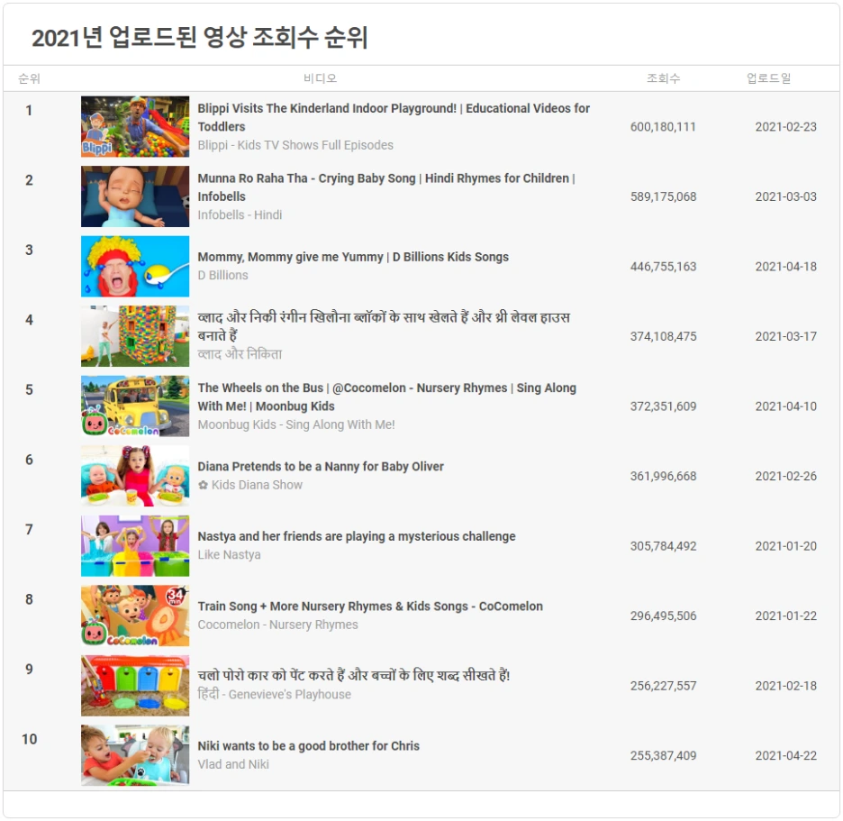Click the heading 2021년 업로드된 영상 조회수 순위
Viewport: 843px width, 821px height.
pyautogui.click(x=199, y=38)
